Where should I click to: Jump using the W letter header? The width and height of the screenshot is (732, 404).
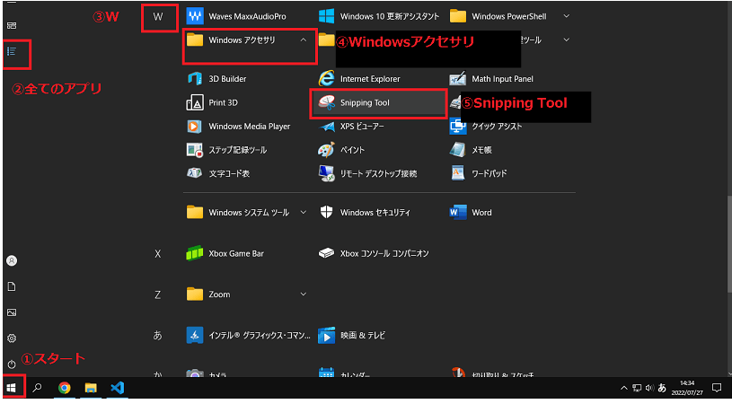158,17
